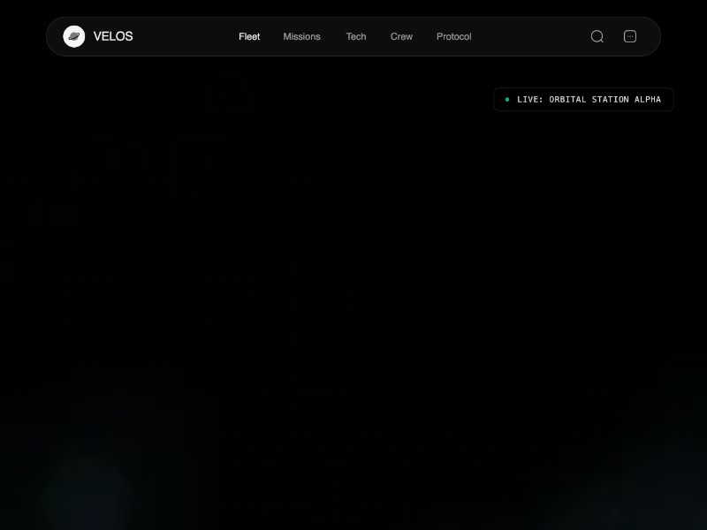
Task: Click the VELOS brand name text
Action: [x=113, y=36]
